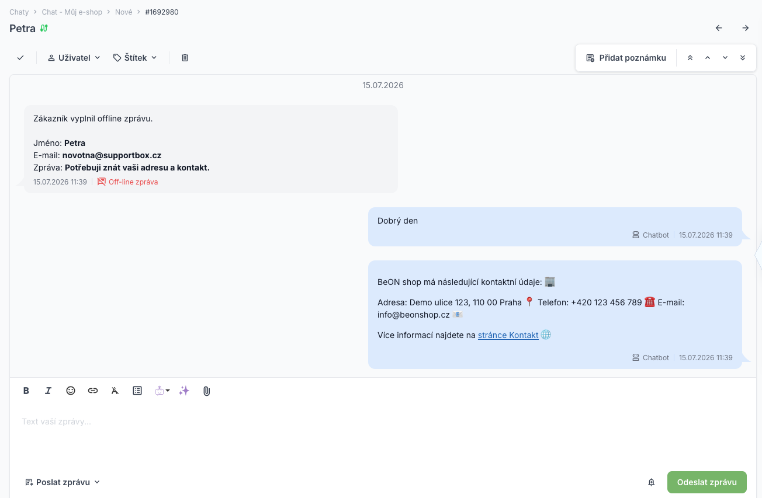Clear text formatting in editor
This screenshot has width=762, height=498.
(115, 391)
